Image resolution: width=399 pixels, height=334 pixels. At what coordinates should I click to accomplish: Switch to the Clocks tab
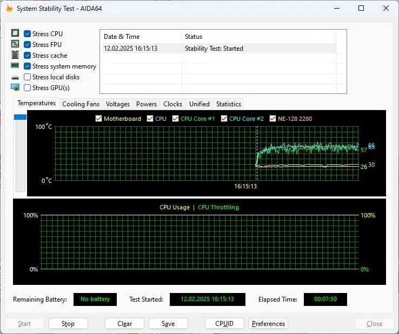coord(173,104)
